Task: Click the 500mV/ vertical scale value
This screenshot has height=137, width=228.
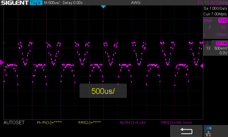Action: click(221, 48)
